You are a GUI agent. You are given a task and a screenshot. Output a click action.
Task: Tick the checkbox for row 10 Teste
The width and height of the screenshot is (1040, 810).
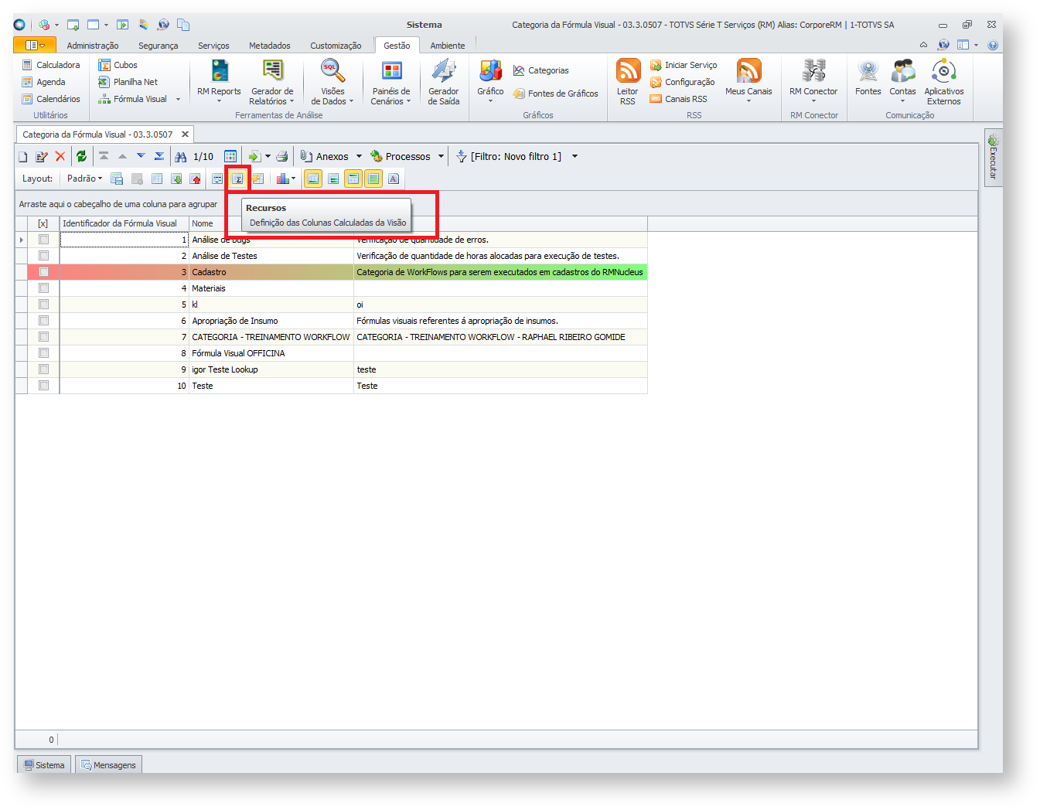(43, 386)
